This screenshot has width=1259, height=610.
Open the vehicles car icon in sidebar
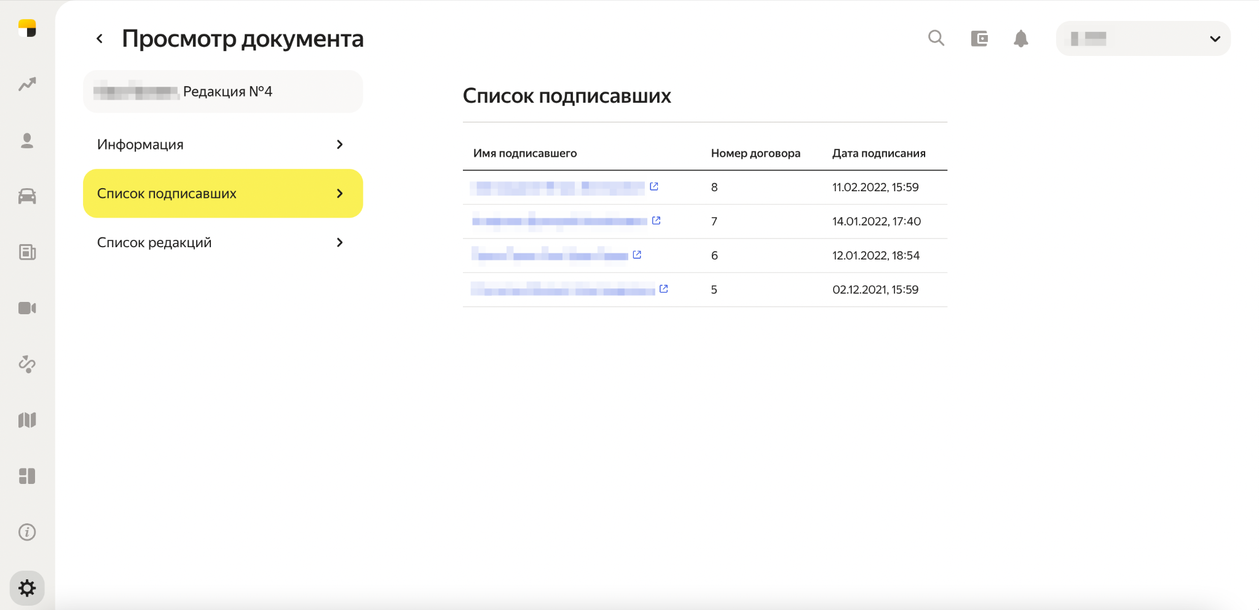(x=27, y=196)
